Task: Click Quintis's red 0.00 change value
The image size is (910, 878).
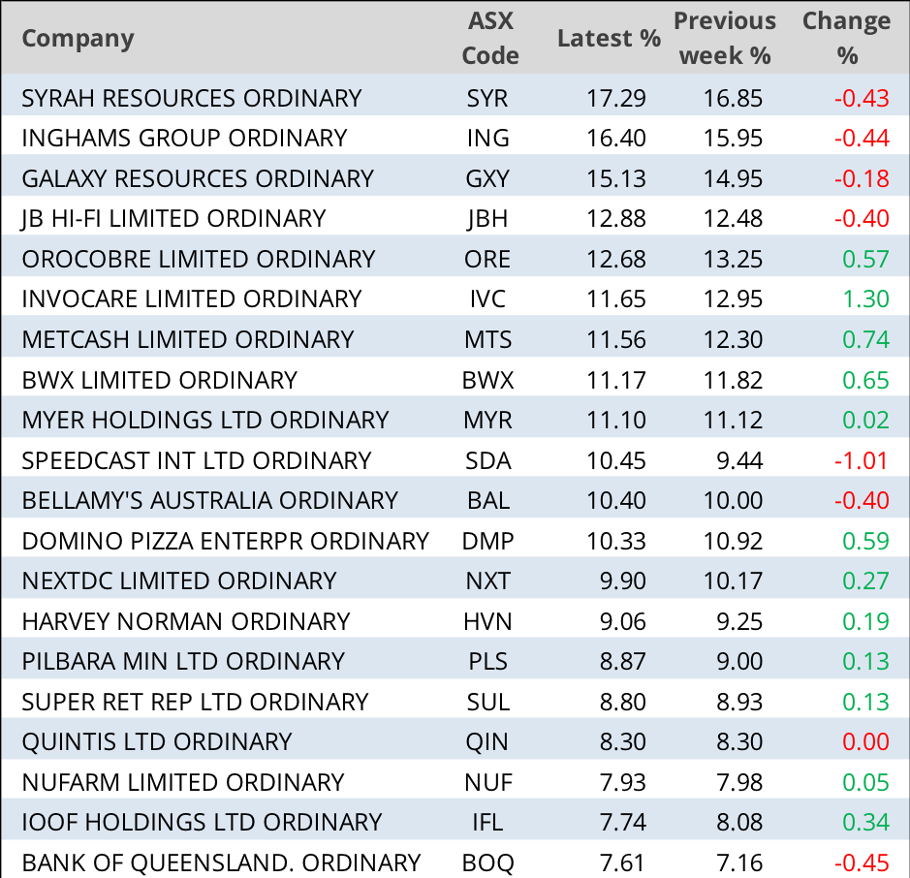Action: (x=865, y=741)
